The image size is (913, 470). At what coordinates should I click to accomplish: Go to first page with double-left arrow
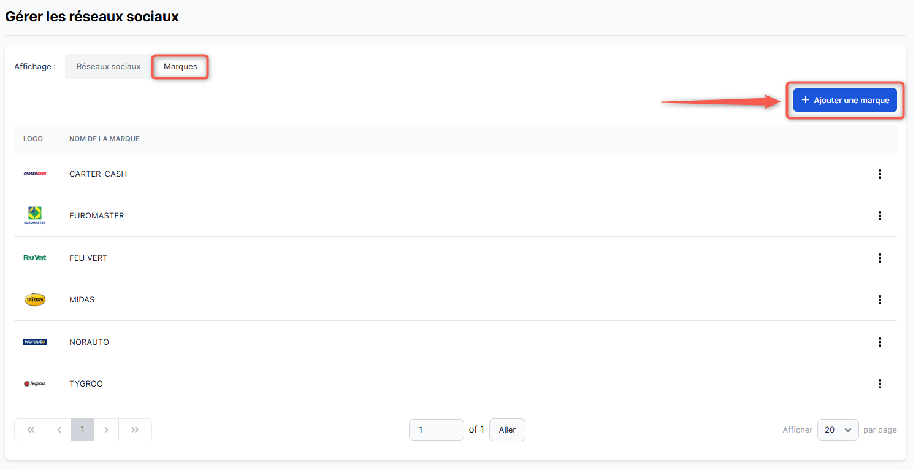(x=31, y=430)
